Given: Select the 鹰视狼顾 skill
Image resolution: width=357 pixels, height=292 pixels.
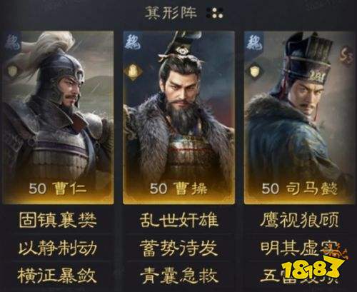Looking at the screenshot, I should tap(299, 220).
